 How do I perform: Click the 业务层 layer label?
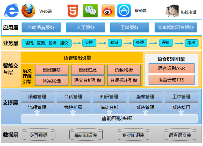tap(11, 43)
